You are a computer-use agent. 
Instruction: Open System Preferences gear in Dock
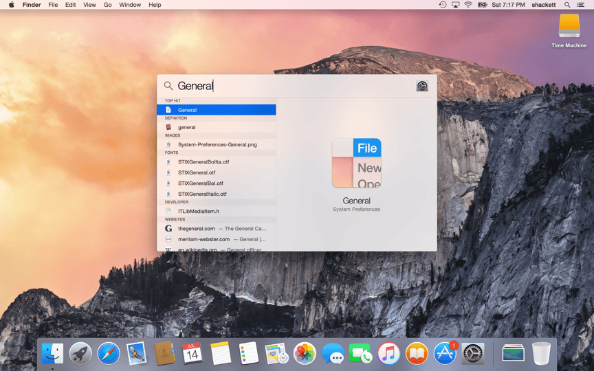click(473, 354)
